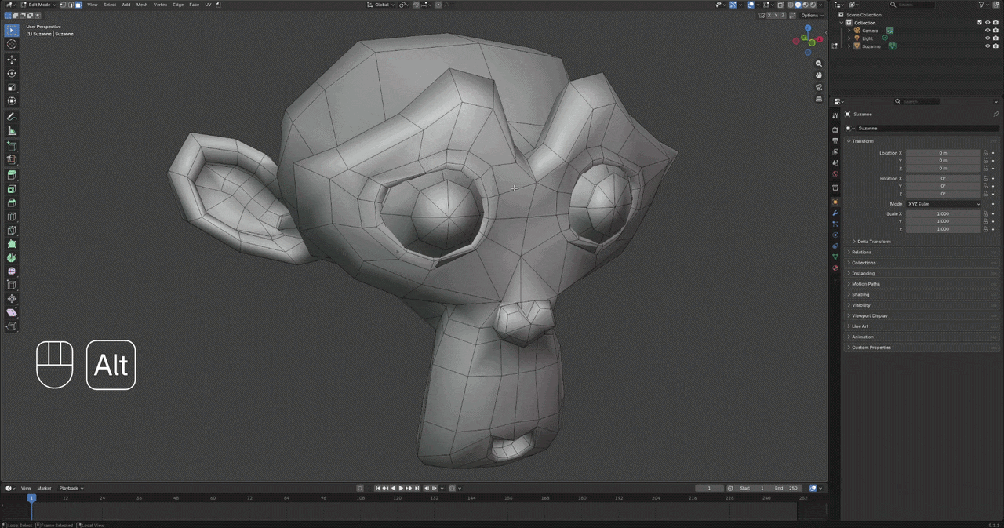This screenshot has height=528, width=1004.
Task: Open the Modifiers properties tab
Action: click(x=835, y=213)
